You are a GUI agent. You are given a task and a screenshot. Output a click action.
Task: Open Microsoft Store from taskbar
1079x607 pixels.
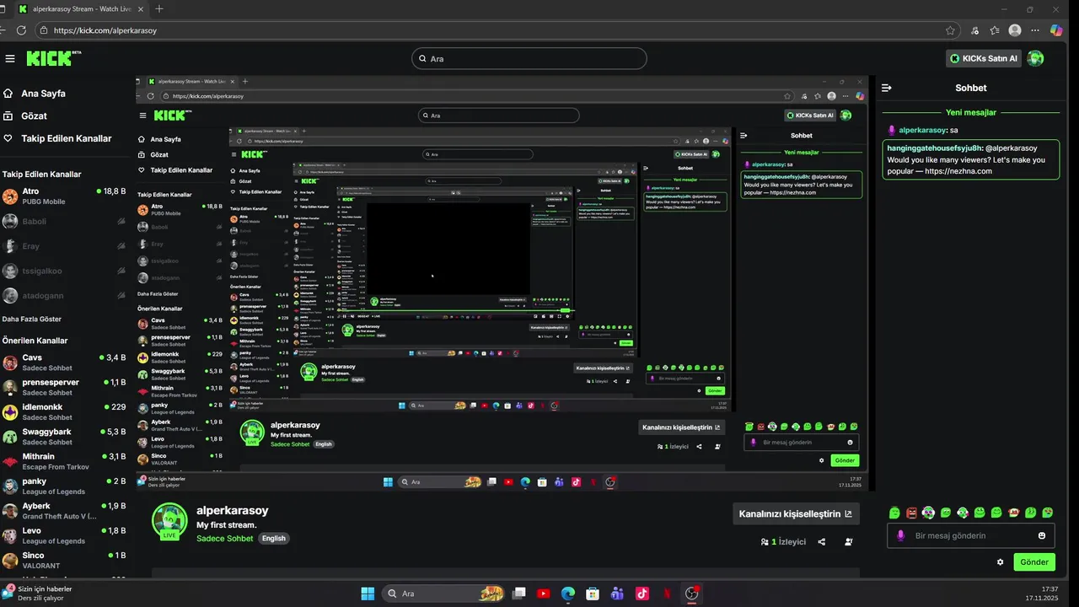[x=593, y=594]
